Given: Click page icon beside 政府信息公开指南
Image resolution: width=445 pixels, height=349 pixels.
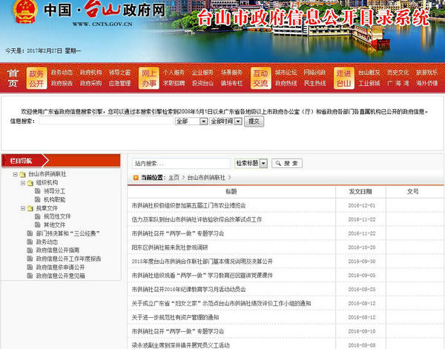Looking at the screenshot, I should tap(30, 250).
